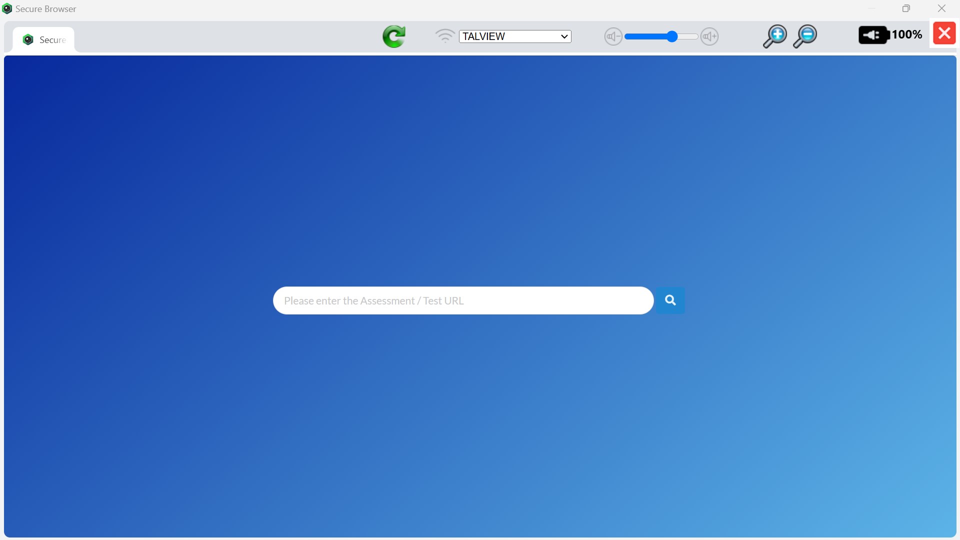
Task: Click the Wi-Fi signal icon
Action: coord(444,36)
